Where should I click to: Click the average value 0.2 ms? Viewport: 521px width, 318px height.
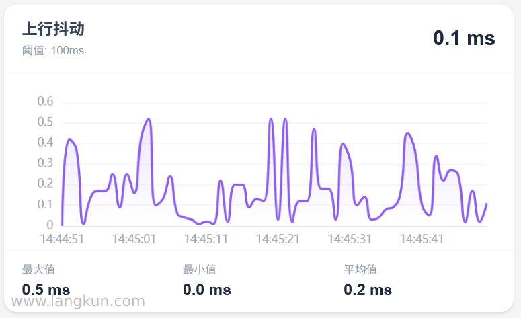click(368, 290)
